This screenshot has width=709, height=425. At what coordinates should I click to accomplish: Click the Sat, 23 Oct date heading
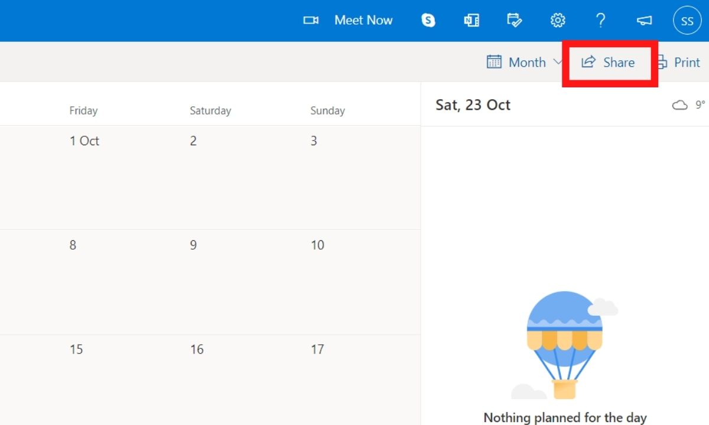473,105
